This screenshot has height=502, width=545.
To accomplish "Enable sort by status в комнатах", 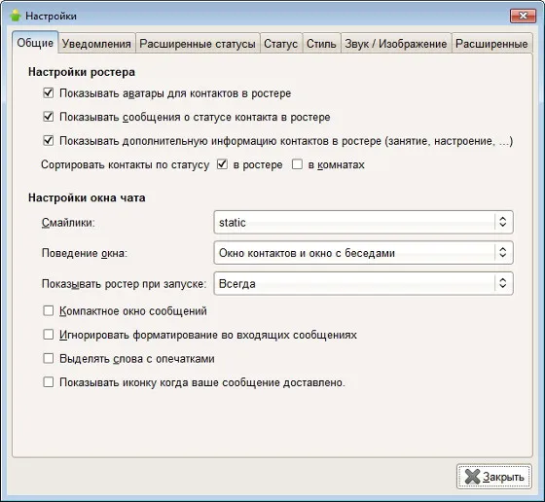I will tap(297, 164).
